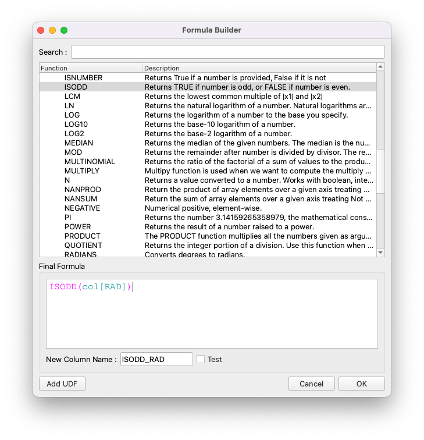Zoom the window with green button
This screenshot has width=424, height=440.
64,30
